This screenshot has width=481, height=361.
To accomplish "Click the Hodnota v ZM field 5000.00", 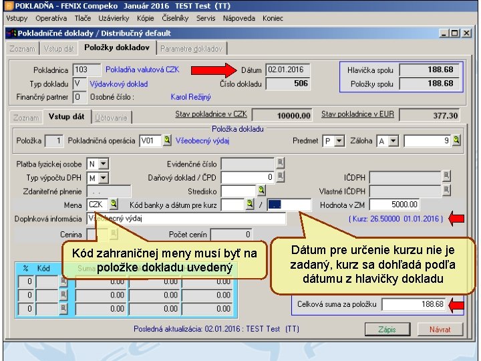I will click(394, 205).
